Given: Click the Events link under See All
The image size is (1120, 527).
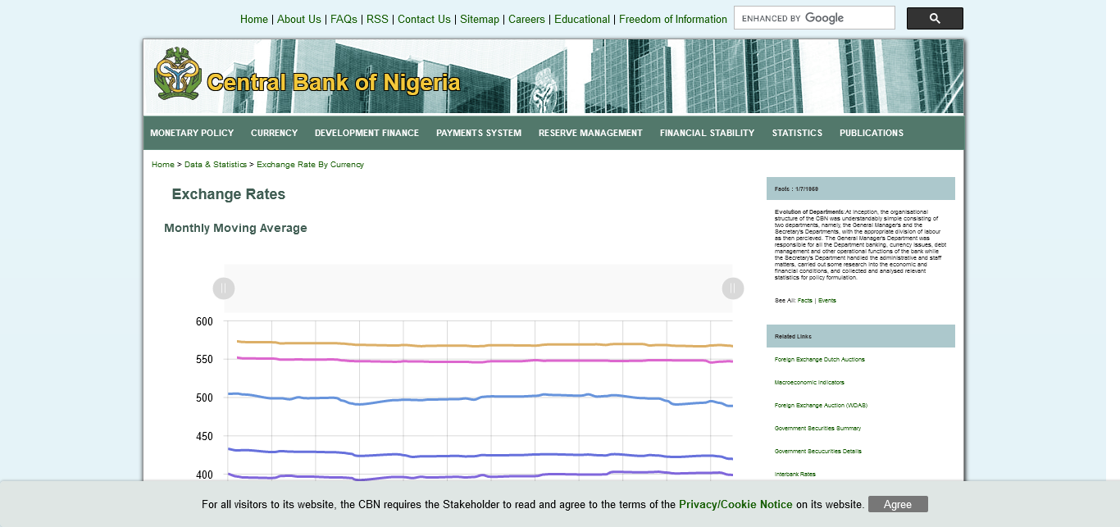Looking at the screenshot, I should [x=826, y=301].
